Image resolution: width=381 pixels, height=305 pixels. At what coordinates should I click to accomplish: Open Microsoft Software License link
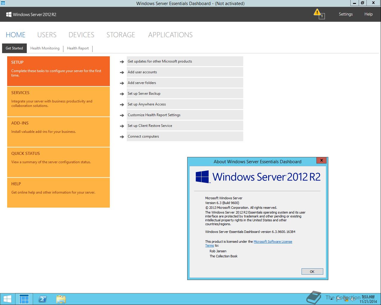pyautogui.click(x=273, y=242)
